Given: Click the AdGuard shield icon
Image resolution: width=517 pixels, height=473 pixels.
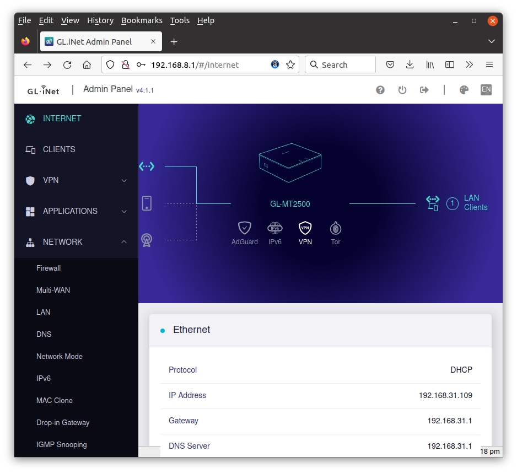Looking at the screenshot, I should [244, 228].
